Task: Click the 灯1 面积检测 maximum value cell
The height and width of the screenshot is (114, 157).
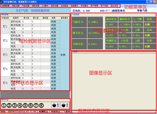Action: (26, 22)
